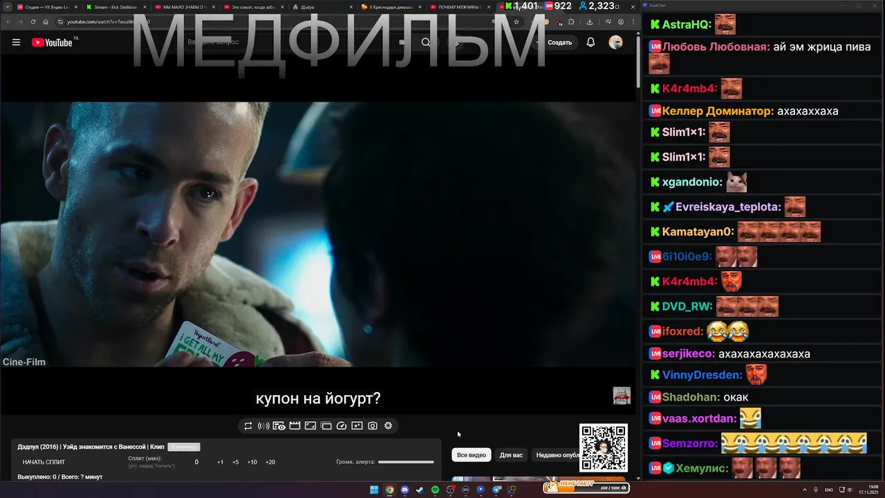Click the Deadpool video player frame

coord(318,234)
